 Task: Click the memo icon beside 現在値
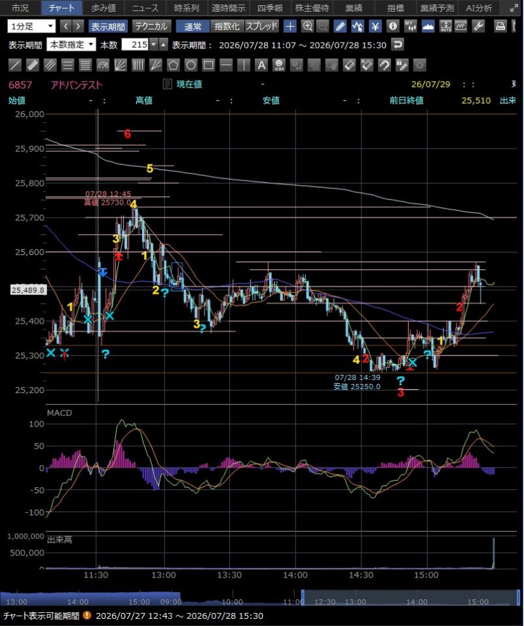(x=167, y=84)
